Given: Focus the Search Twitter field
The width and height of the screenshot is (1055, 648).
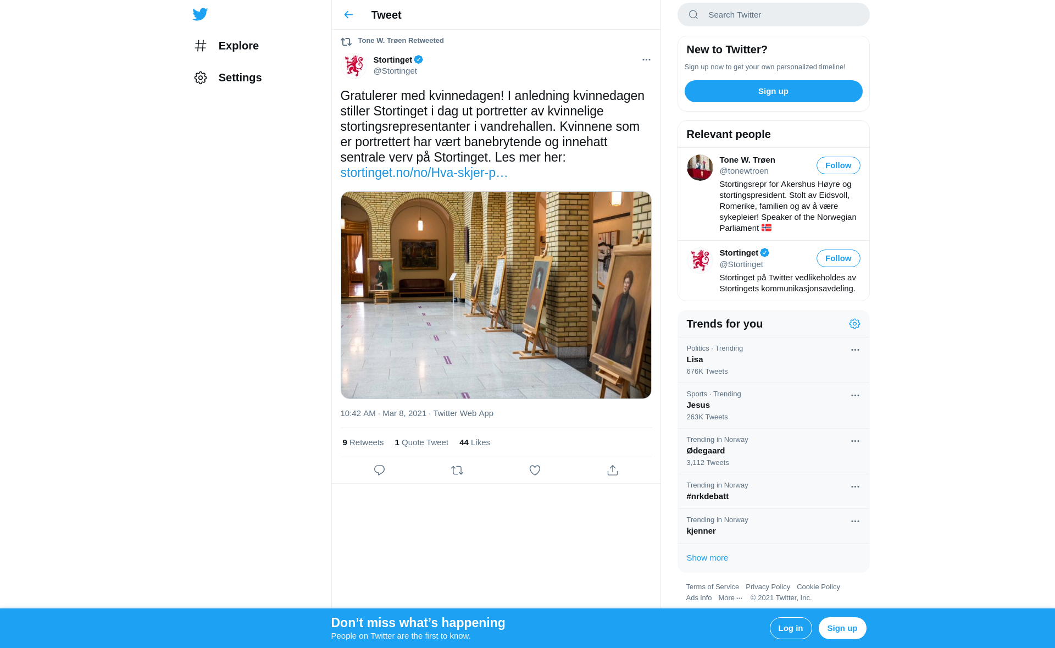Looking at the screenshot, I should pos(773,15).
